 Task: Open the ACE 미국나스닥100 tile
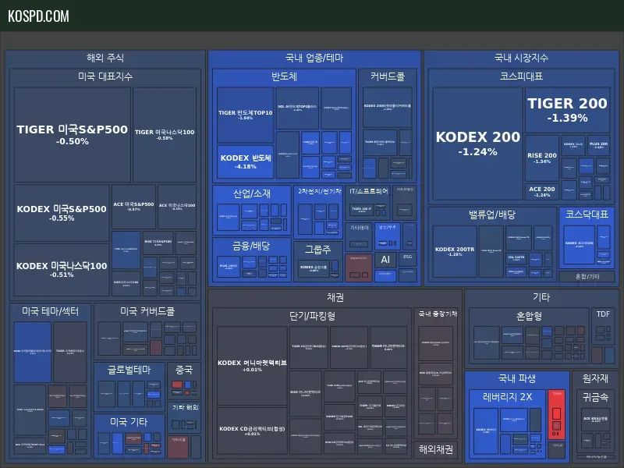(177, 206)
